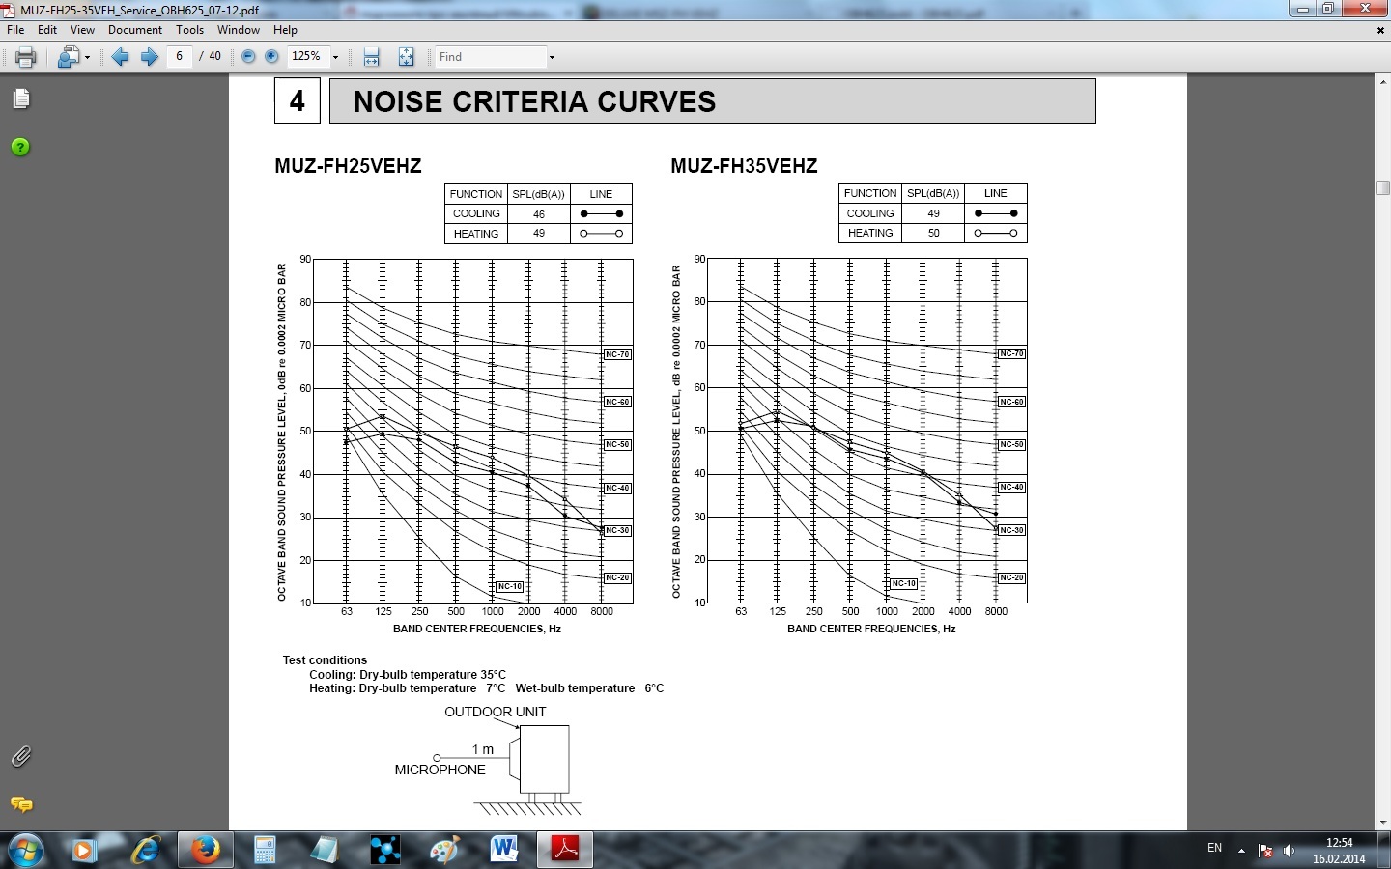
Task: Click the zoom in plus button
Action: pyautogui.click(x=271, y=57)
